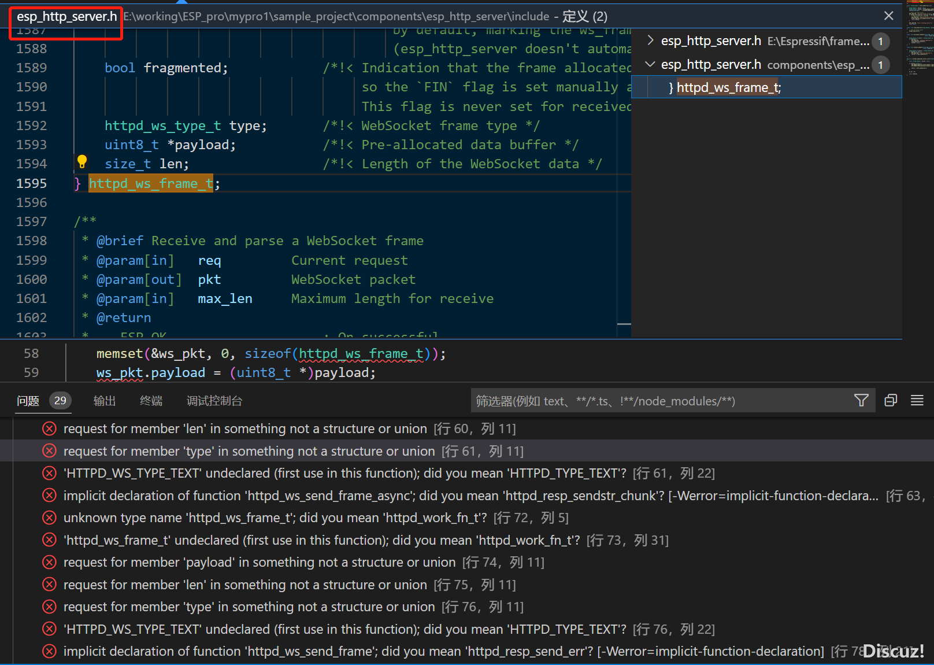Screen dimensions: 934x665
Task: Click httpd_ws_frame_t inside sizeof on line 58
Action: point(361,353)
